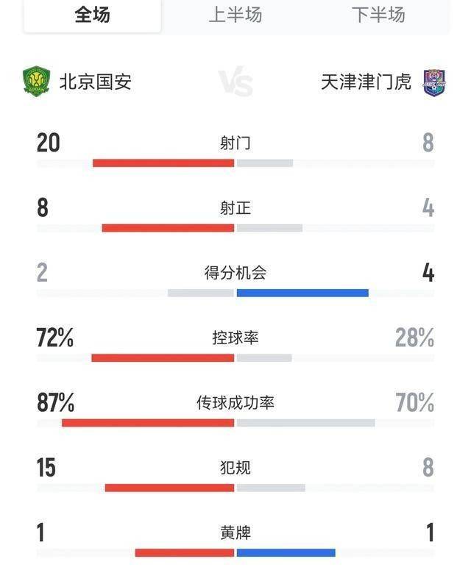471x581 pixels.
Task: Click the red 射门 shots bar
Action: pos(163,163)
